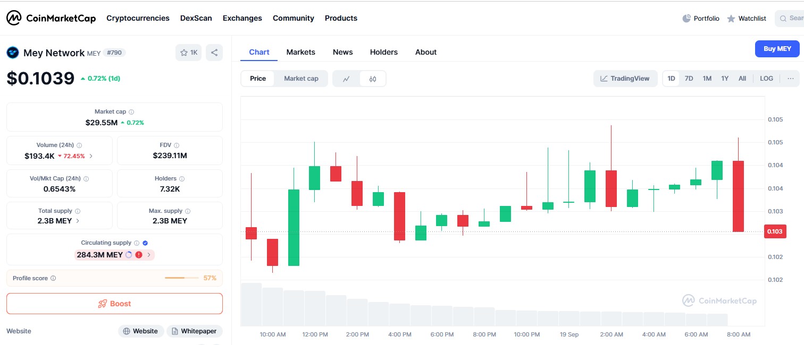Switch to the candlestick chart icon
The height and width of the screenshot is (345, 804).
coord(373,79)
